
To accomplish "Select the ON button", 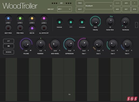I will point(9,46).
